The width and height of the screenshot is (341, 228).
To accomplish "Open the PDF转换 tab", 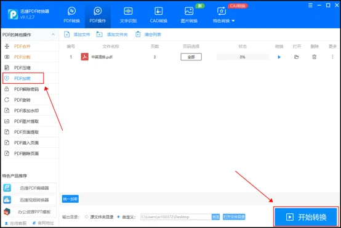I will click(x=71, y=15).
